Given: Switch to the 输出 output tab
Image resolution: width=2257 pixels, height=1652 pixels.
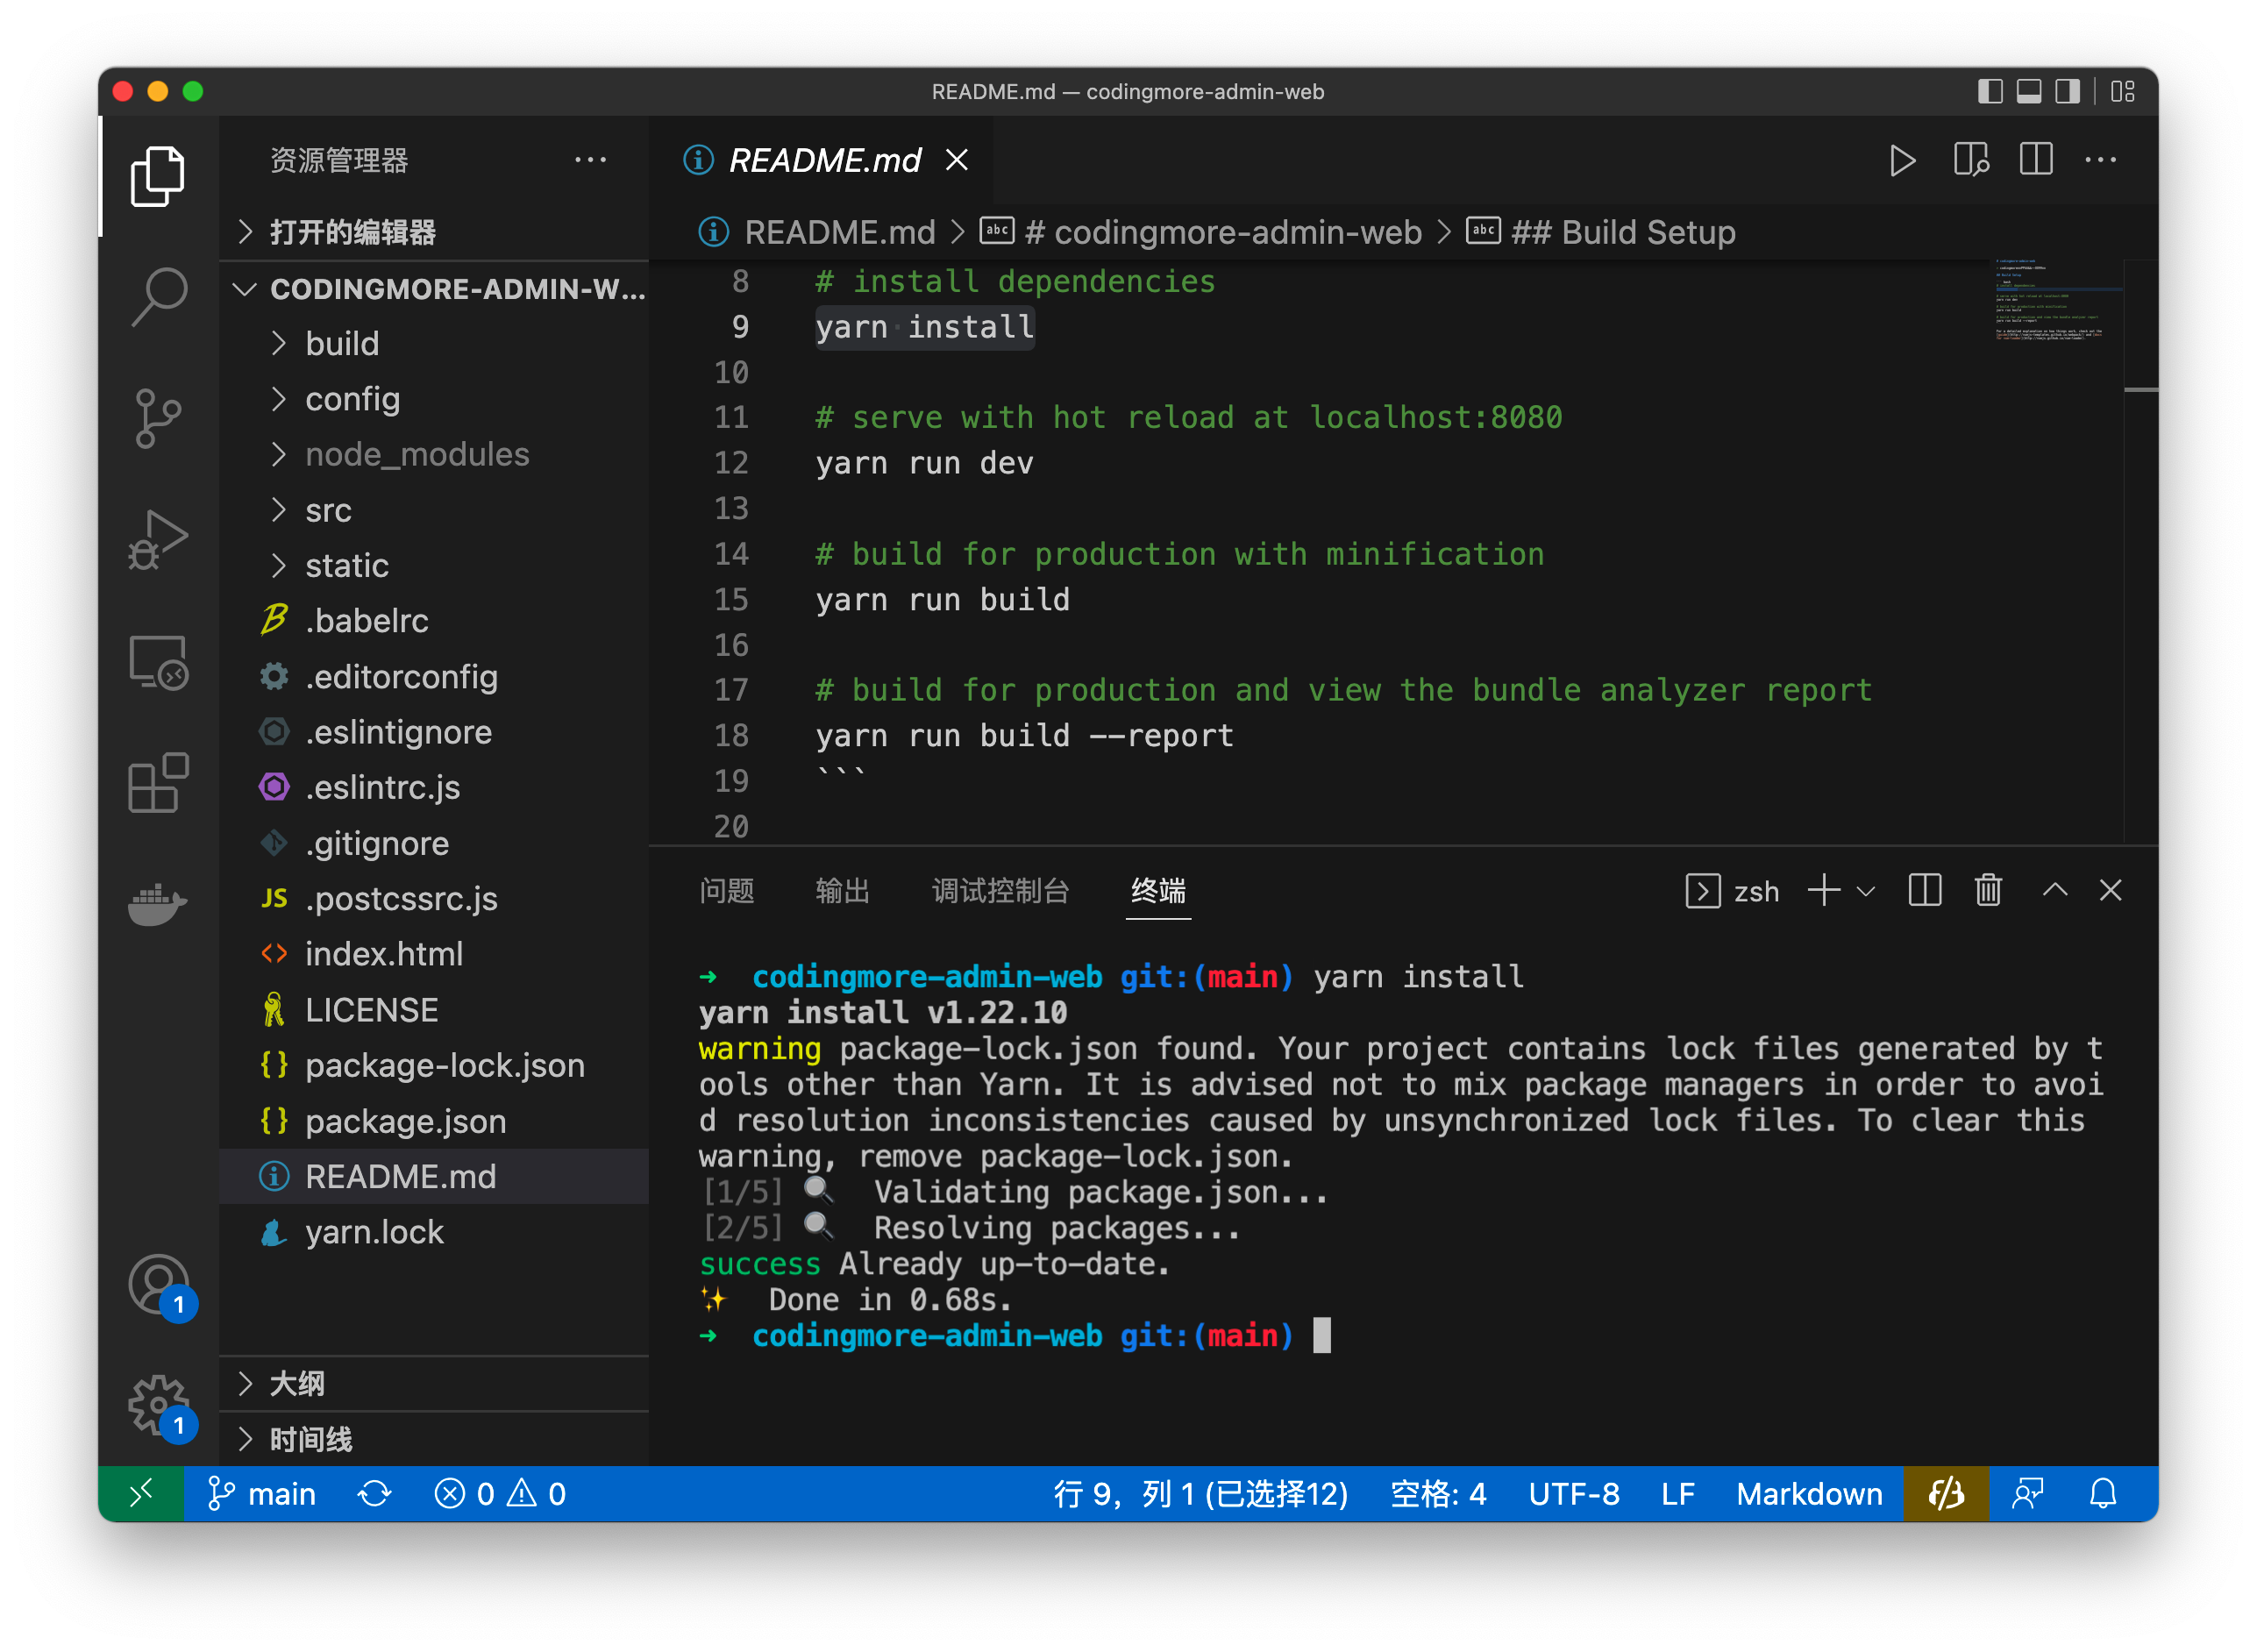Looking at the screenshot, I should coord(842,890).
